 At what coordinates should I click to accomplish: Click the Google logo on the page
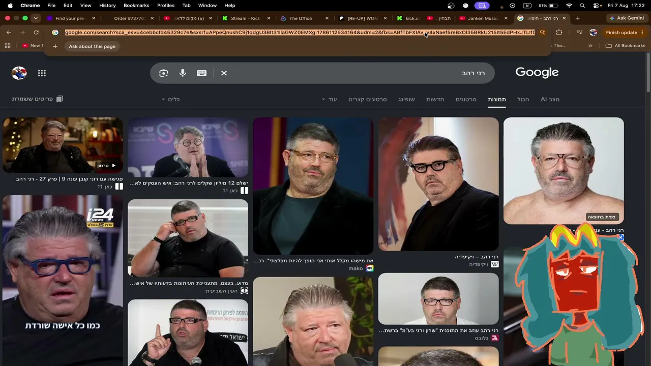tap(537, 72)
